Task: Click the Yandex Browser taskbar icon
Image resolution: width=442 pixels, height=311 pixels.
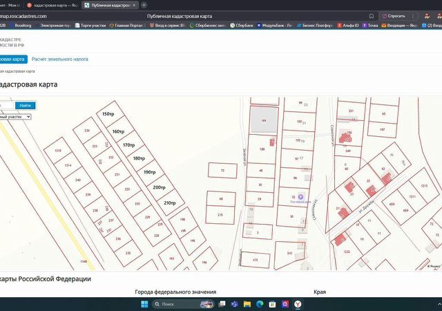Action: pyautogui.click(x=298, y=304)
